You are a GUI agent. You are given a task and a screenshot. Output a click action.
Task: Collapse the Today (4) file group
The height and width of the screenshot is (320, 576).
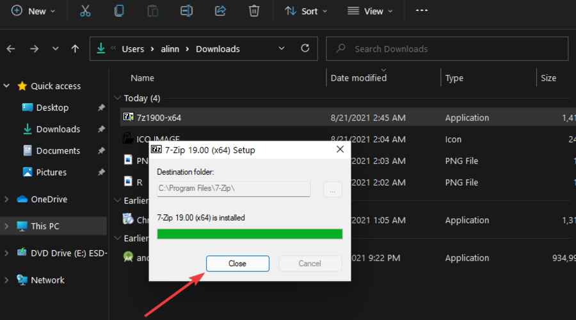pos(117,98)
